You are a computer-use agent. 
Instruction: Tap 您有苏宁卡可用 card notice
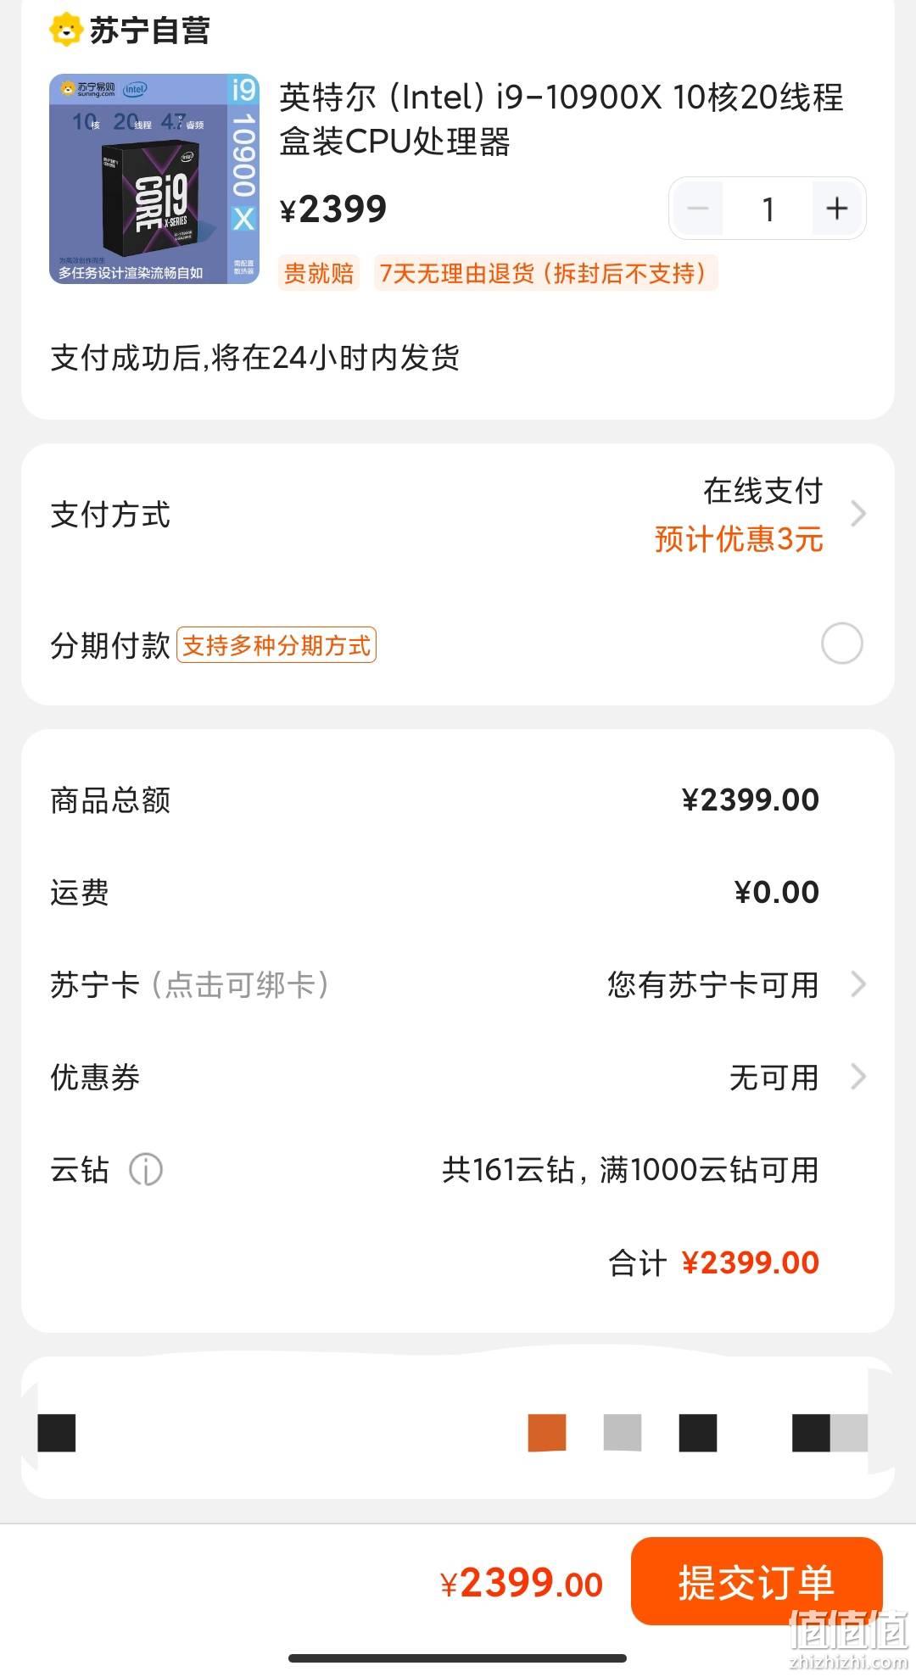(x=713, y=985)
